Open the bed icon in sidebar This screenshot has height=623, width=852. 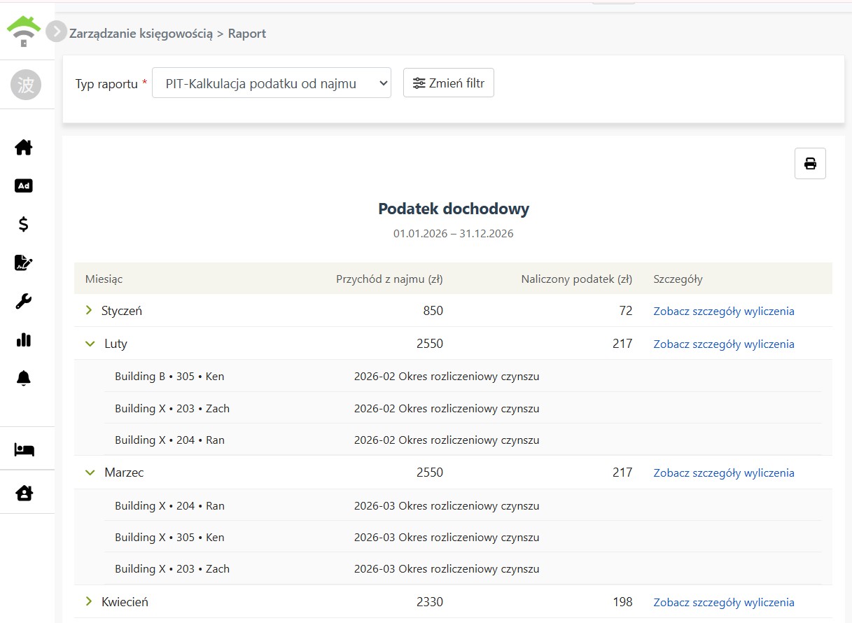tap(25, 449)
